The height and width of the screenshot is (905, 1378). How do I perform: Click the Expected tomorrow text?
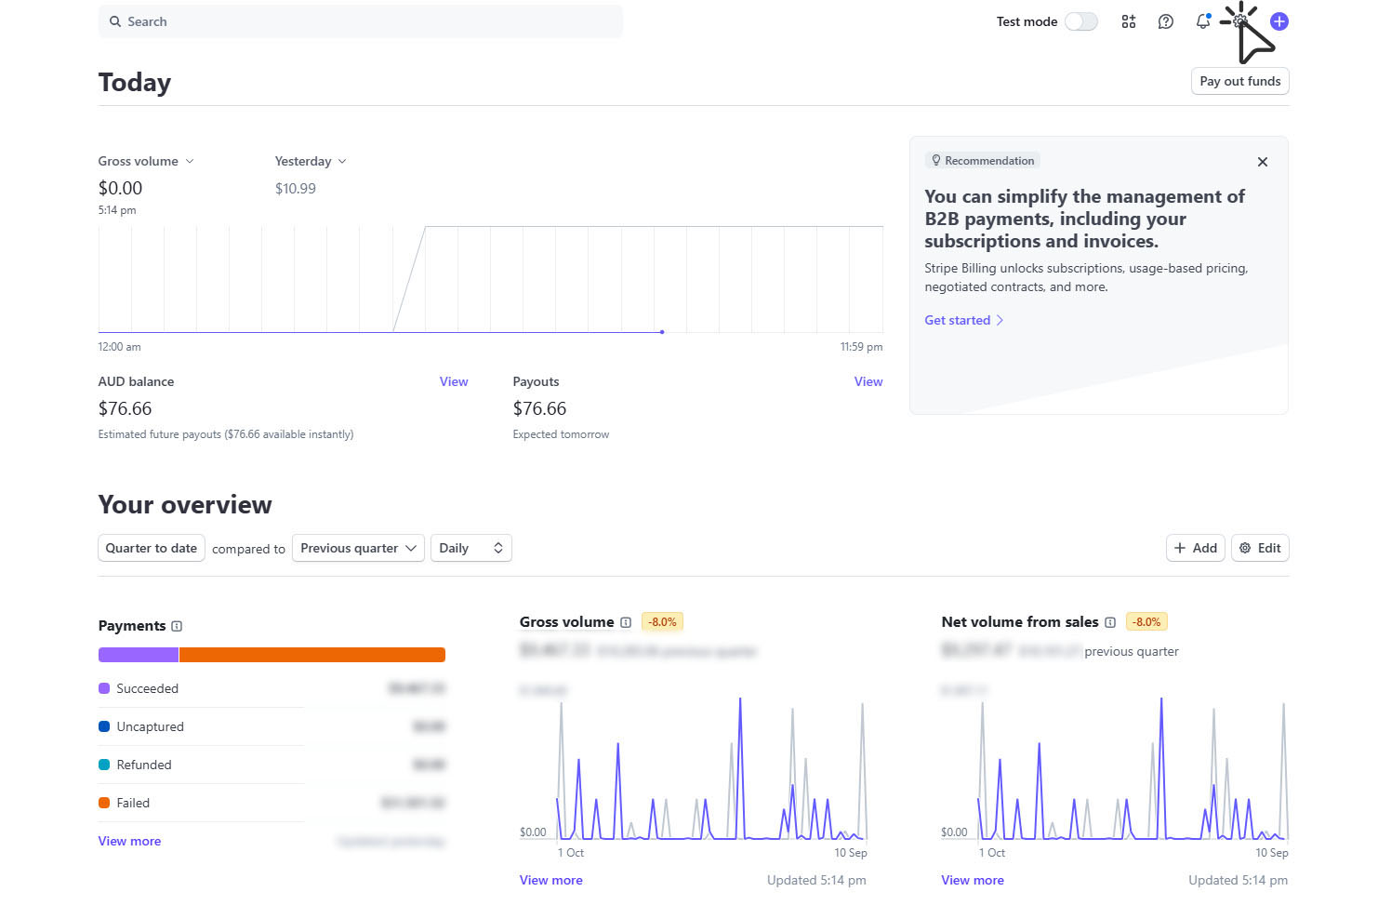562,434
